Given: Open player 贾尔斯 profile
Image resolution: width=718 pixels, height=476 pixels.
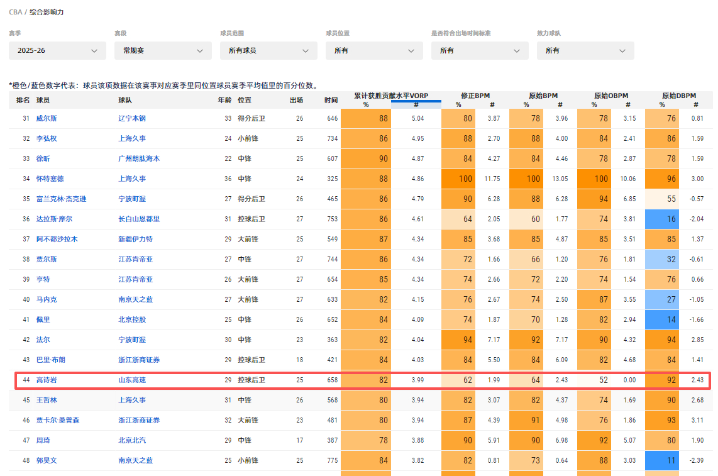Looking at the screenshot, I should click(47, 259).
